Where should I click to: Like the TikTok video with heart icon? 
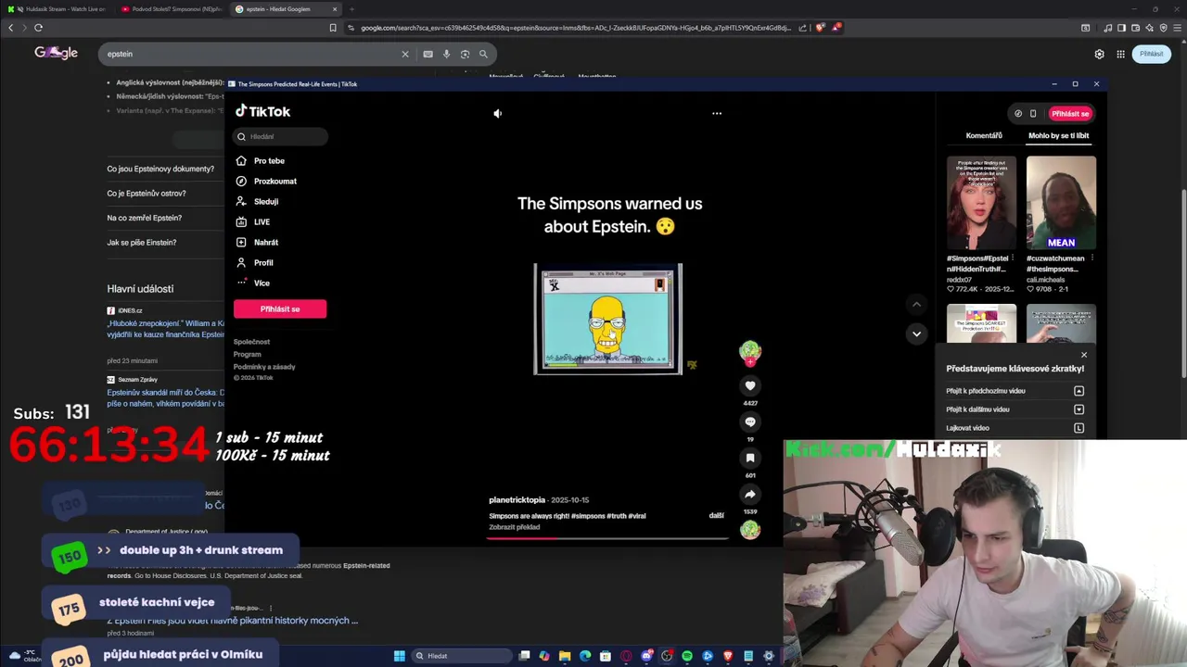coord(750,385)
